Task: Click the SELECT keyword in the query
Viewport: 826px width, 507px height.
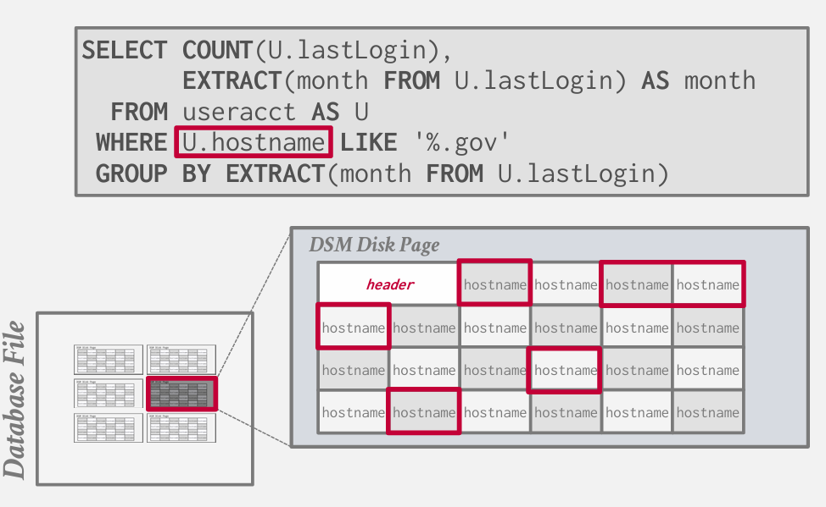Action: (125, 50)
